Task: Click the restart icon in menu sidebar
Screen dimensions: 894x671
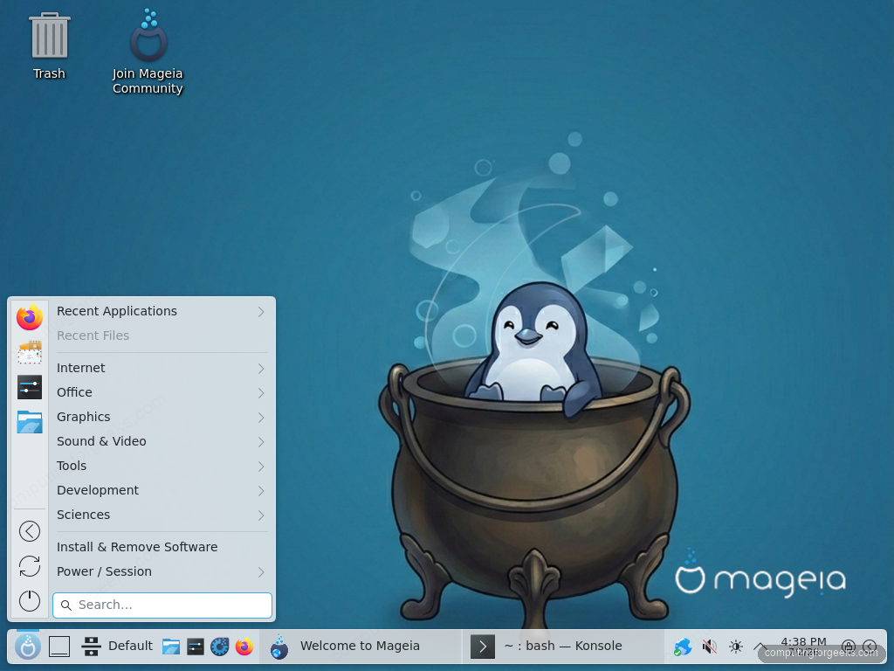Action: pyautogui.click(x=29, y=566)
